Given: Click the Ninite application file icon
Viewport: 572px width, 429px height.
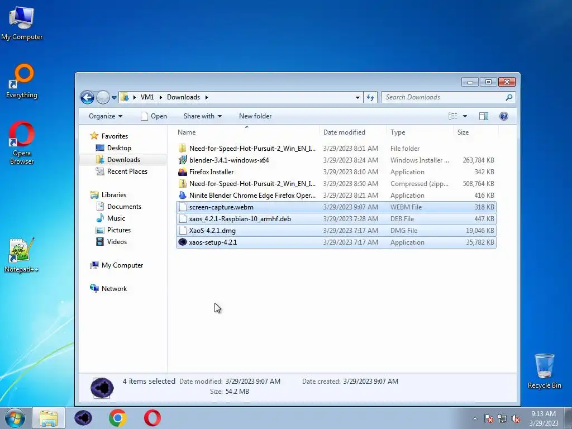Looking at the screenshot, I should [x=183, y=195].
